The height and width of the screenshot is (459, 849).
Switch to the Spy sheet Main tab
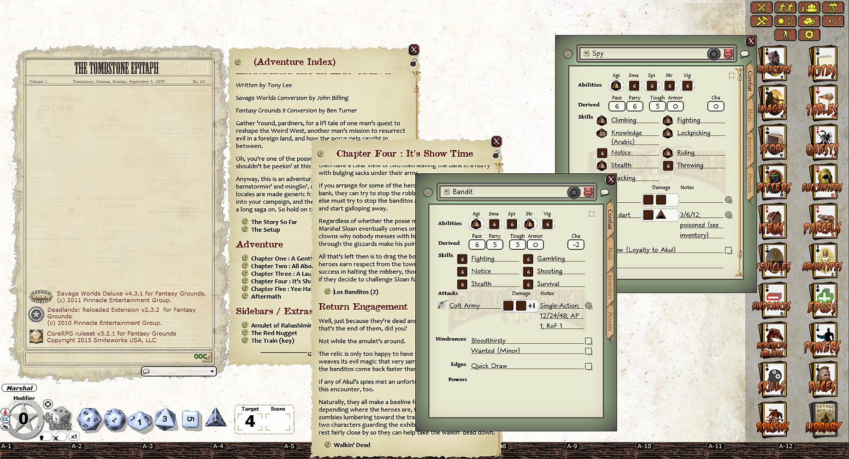(x=749, y=115)
